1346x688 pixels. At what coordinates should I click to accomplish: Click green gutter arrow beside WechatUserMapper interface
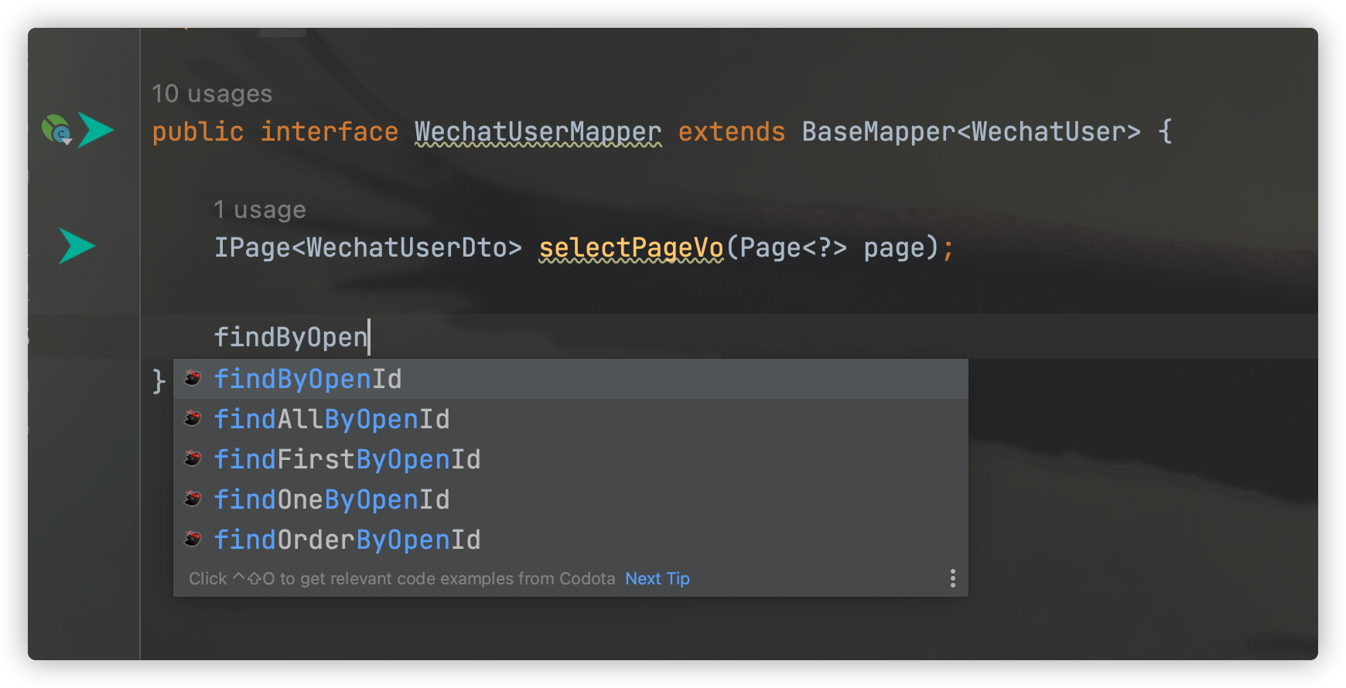pos(96,130)
